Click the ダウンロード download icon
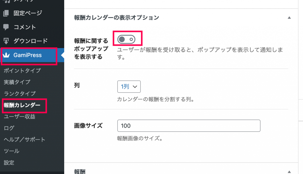Image resolution: width=303 pixels, height=174 pixels. (6, 41)
